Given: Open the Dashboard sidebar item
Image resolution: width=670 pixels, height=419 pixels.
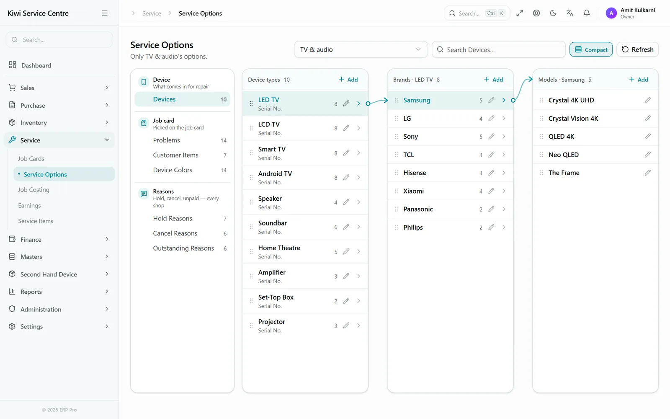Looking at the screenshot, I should coord(59,65).
